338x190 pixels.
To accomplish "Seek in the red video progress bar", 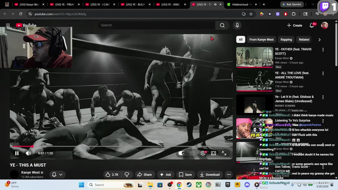I will point(121,146).
